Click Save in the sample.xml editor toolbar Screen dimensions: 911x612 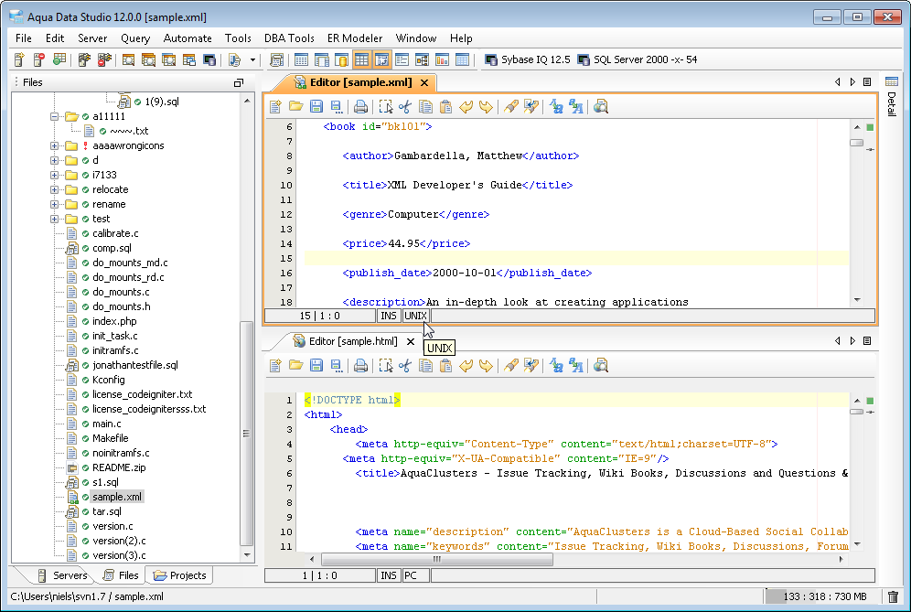point(316,107)
